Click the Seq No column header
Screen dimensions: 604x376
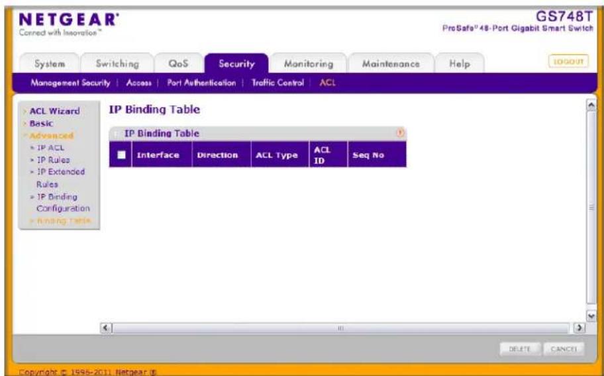tap(377, 155)
